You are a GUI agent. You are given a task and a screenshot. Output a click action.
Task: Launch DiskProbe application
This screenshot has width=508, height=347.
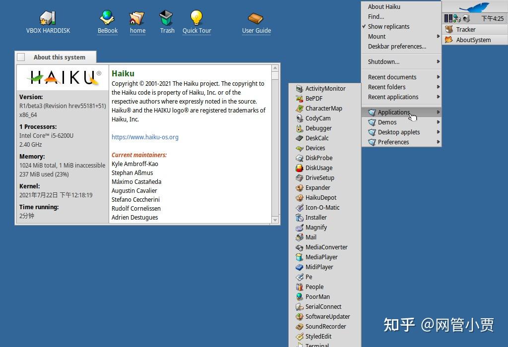325,158
